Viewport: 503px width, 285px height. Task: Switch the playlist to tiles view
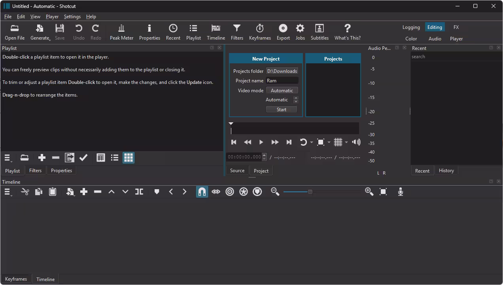[x=115, y=158]
